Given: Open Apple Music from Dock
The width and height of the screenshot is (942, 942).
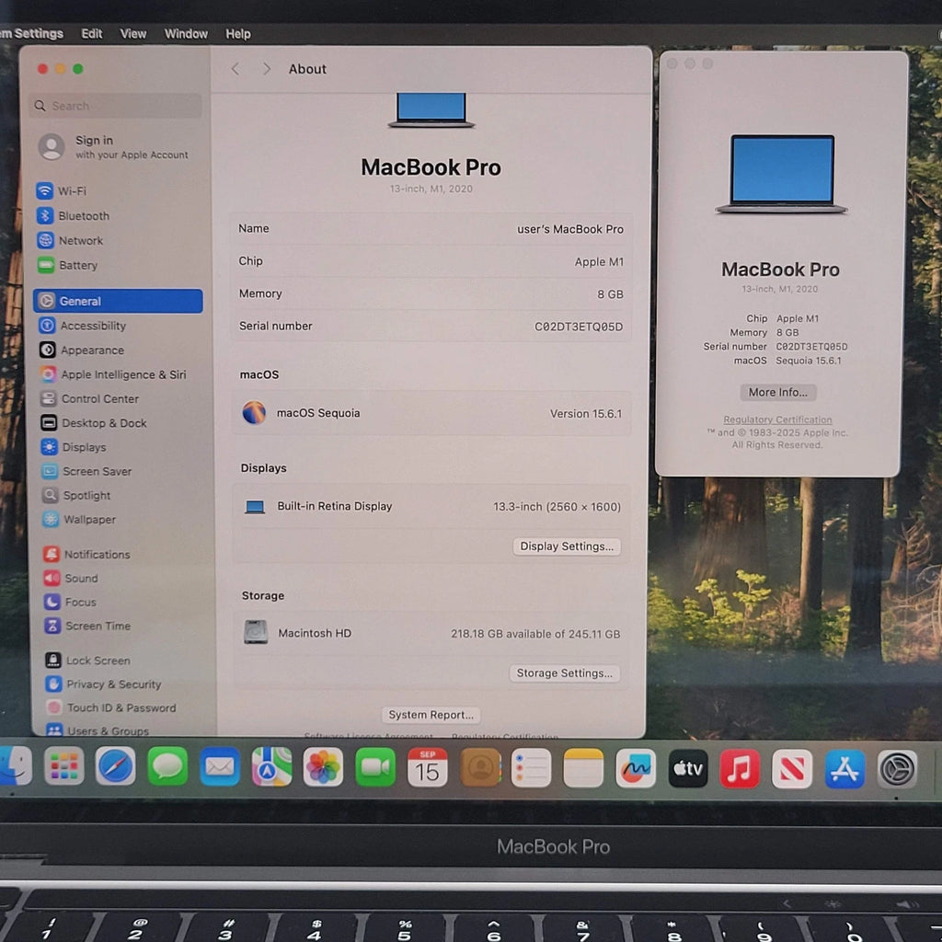Looking at the screenshot, I should pyautogui.click(x=740, y=768).
